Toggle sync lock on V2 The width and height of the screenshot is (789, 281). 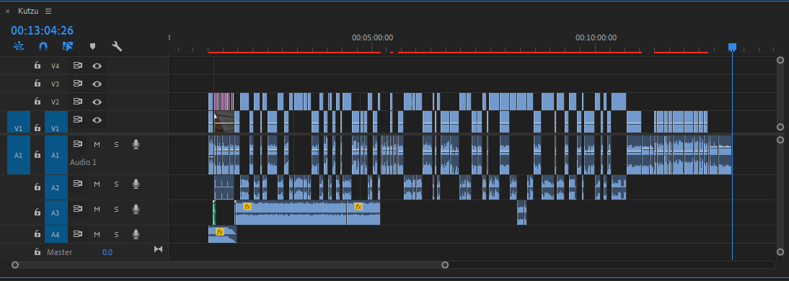[x=77, y=102]
